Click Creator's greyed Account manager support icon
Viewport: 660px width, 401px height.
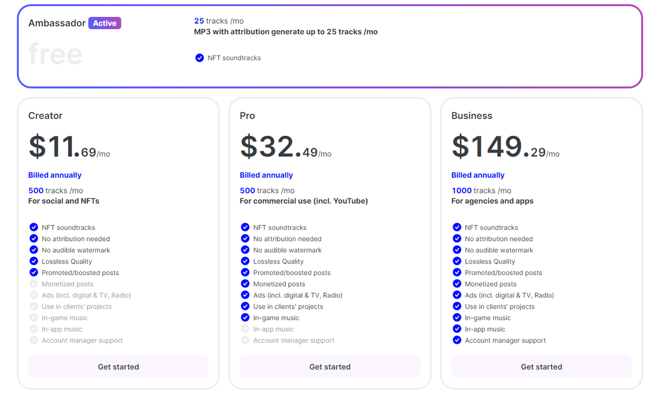coord(34,340)
